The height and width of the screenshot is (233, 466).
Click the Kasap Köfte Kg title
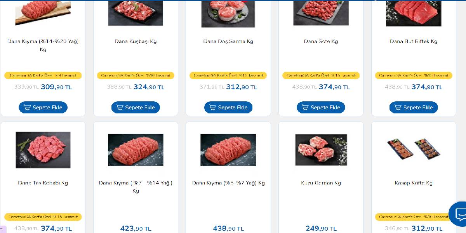point(414,183)
